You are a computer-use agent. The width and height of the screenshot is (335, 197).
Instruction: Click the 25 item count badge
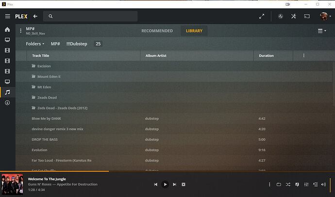98,44
